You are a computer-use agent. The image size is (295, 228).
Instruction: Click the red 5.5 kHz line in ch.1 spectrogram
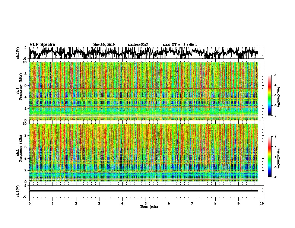tap(143, 88)
